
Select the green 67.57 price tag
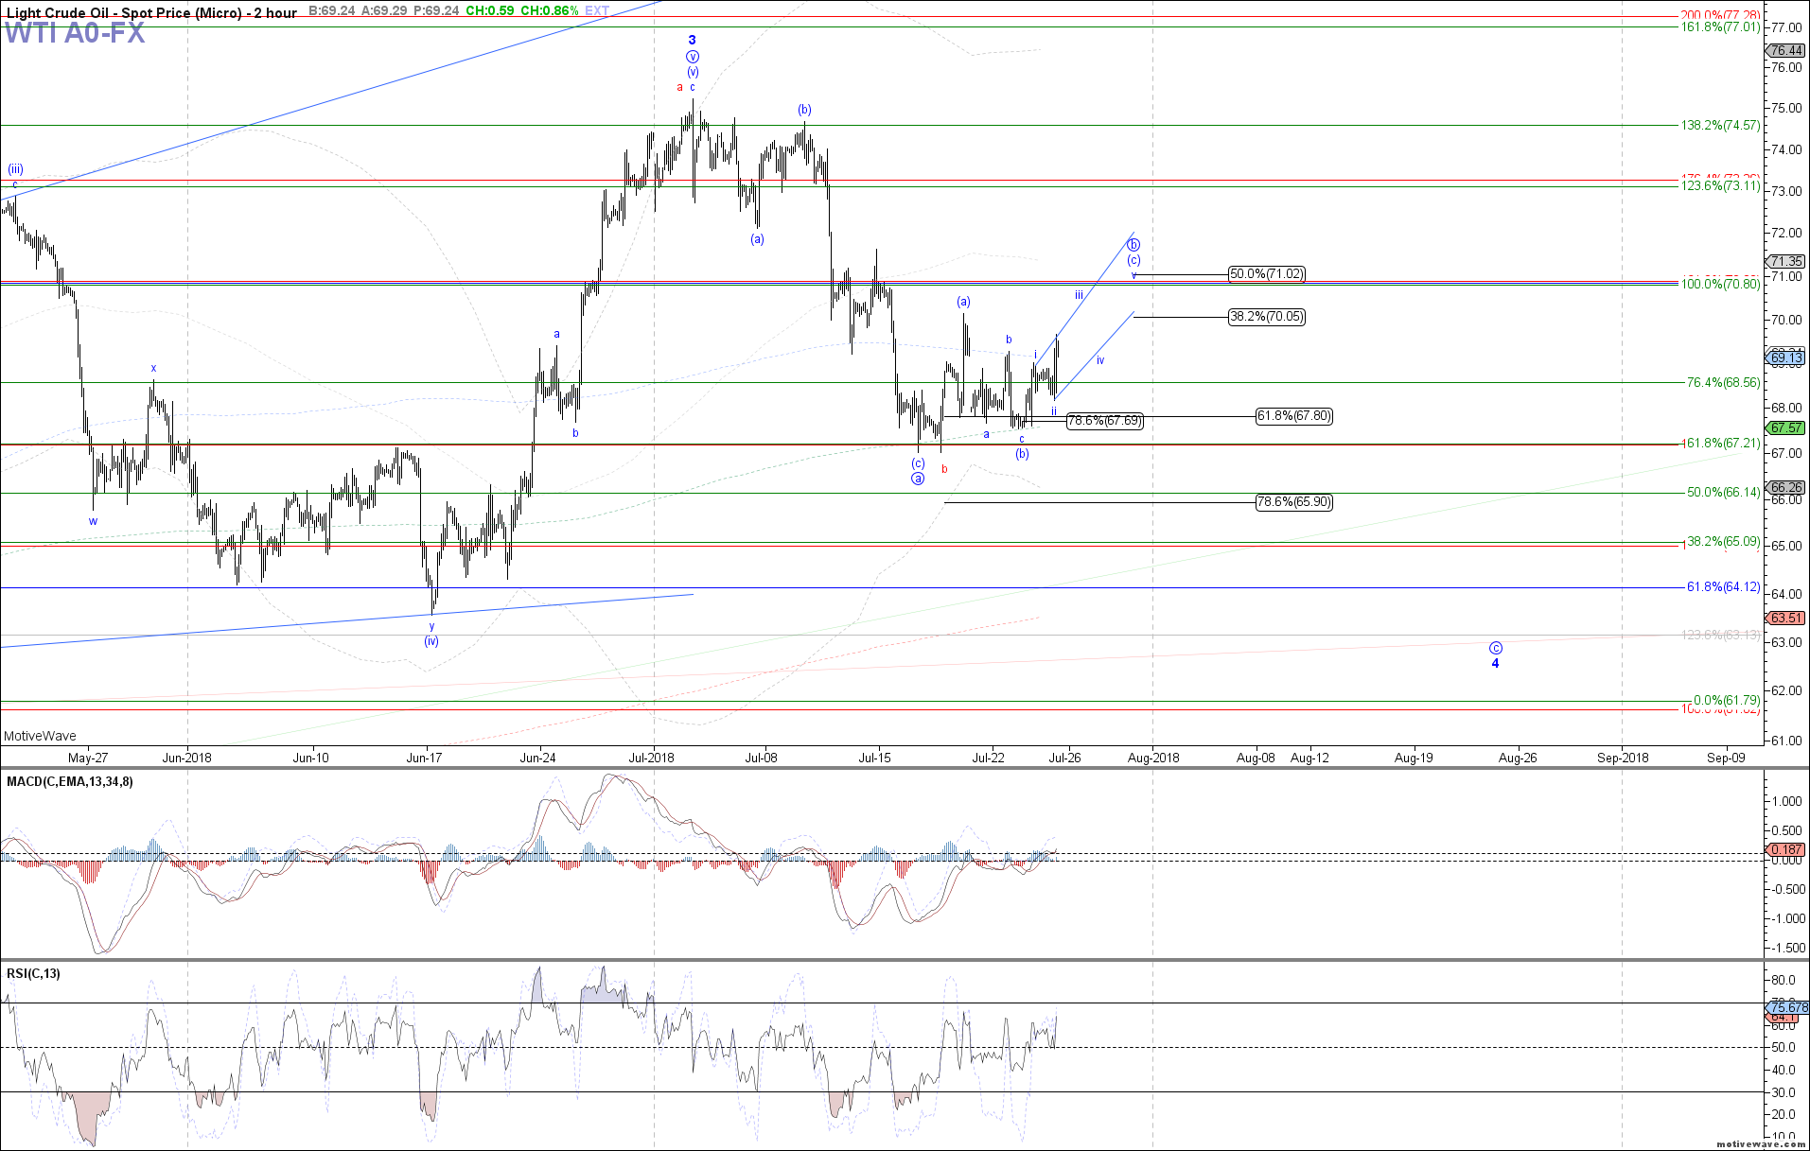[x=1785, y=427]
